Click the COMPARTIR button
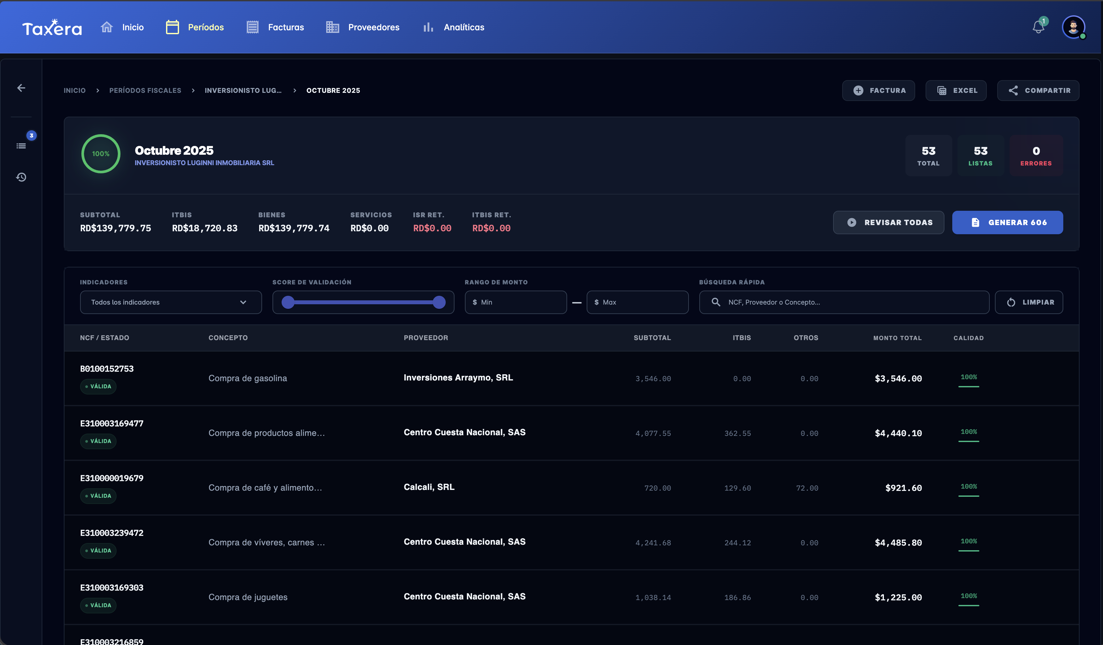1103x645 pixels. [x=1038, y=90]
